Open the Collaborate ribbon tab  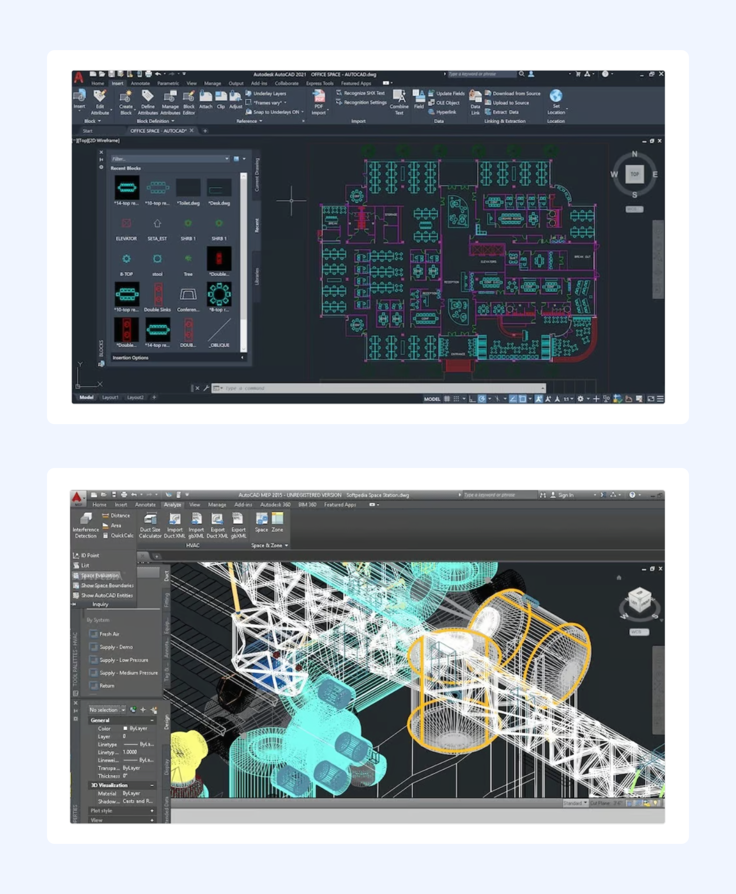(x=287, y=84)
